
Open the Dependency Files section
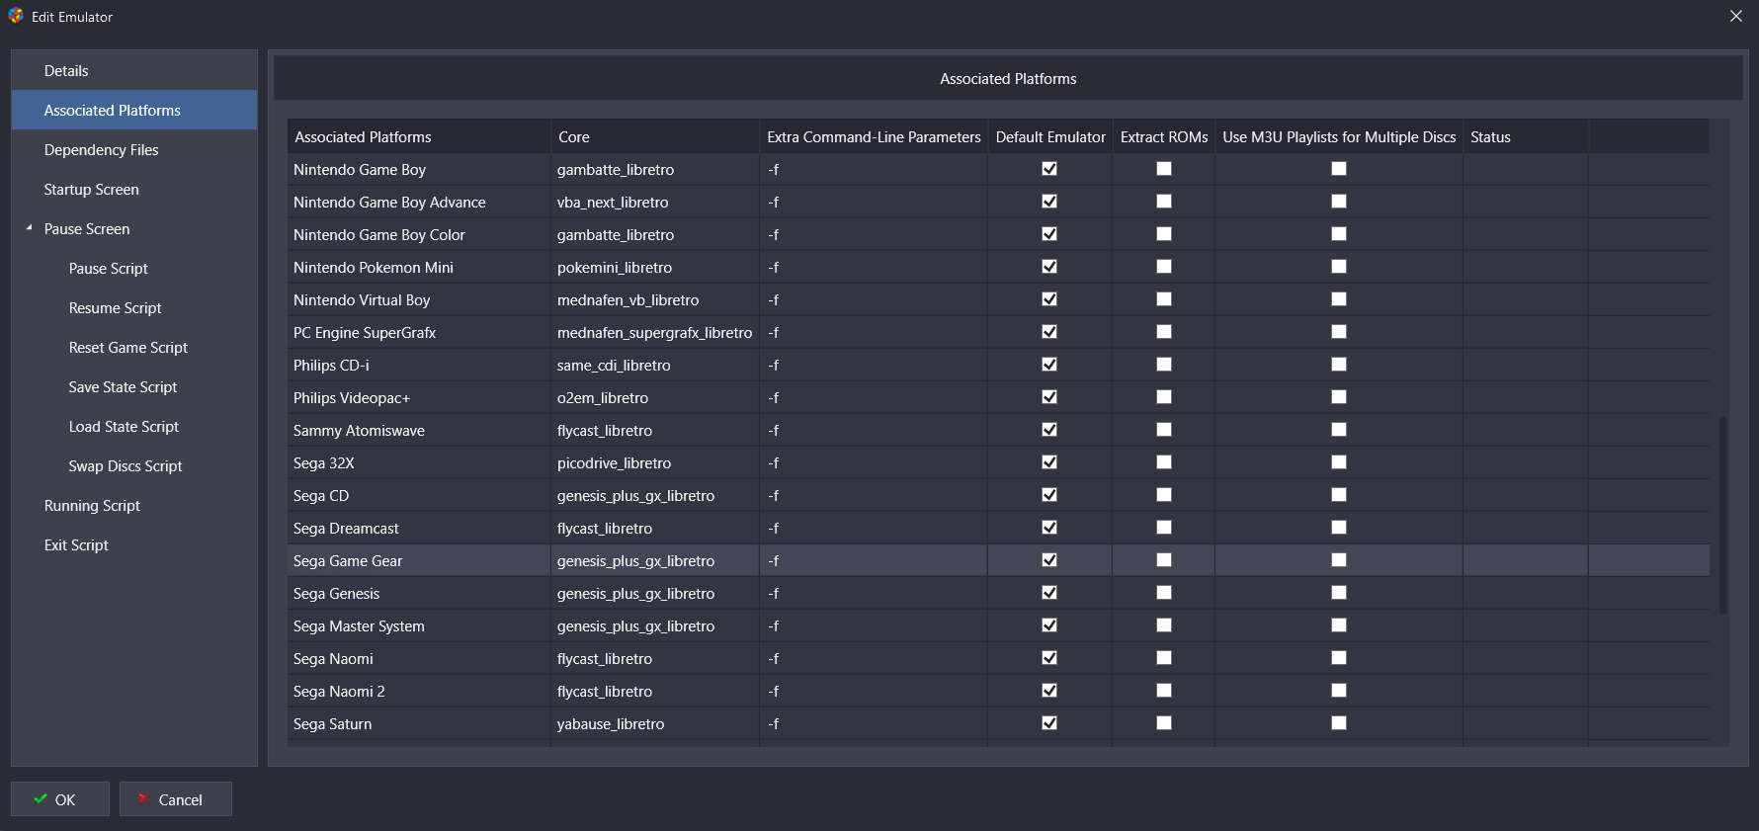[134, 150]
